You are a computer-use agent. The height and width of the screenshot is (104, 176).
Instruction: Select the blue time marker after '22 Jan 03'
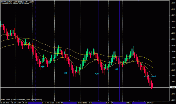click(x=70, y=103)
